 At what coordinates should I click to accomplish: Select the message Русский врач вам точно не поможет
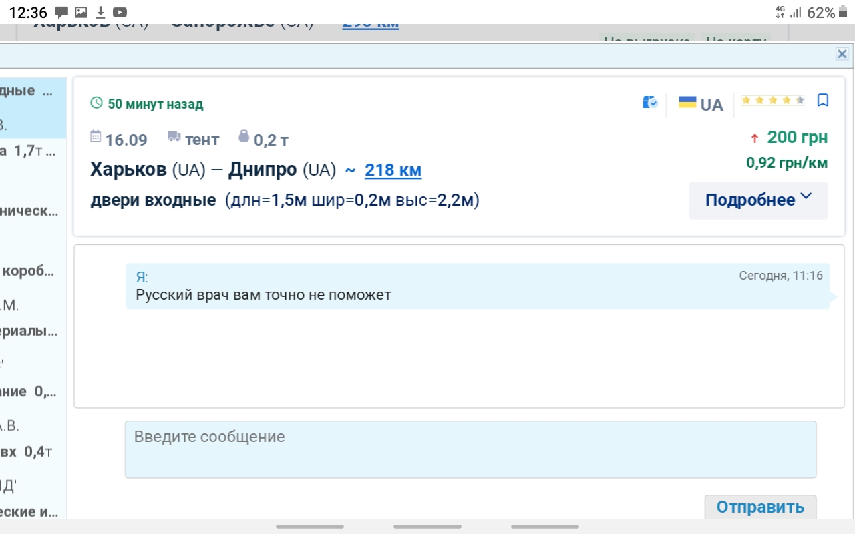point(263,294)
